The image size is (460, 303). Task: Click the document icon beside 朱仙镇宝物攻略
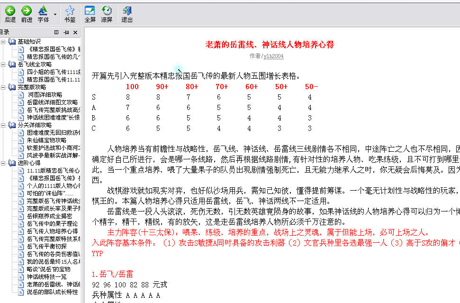point(21,140)
